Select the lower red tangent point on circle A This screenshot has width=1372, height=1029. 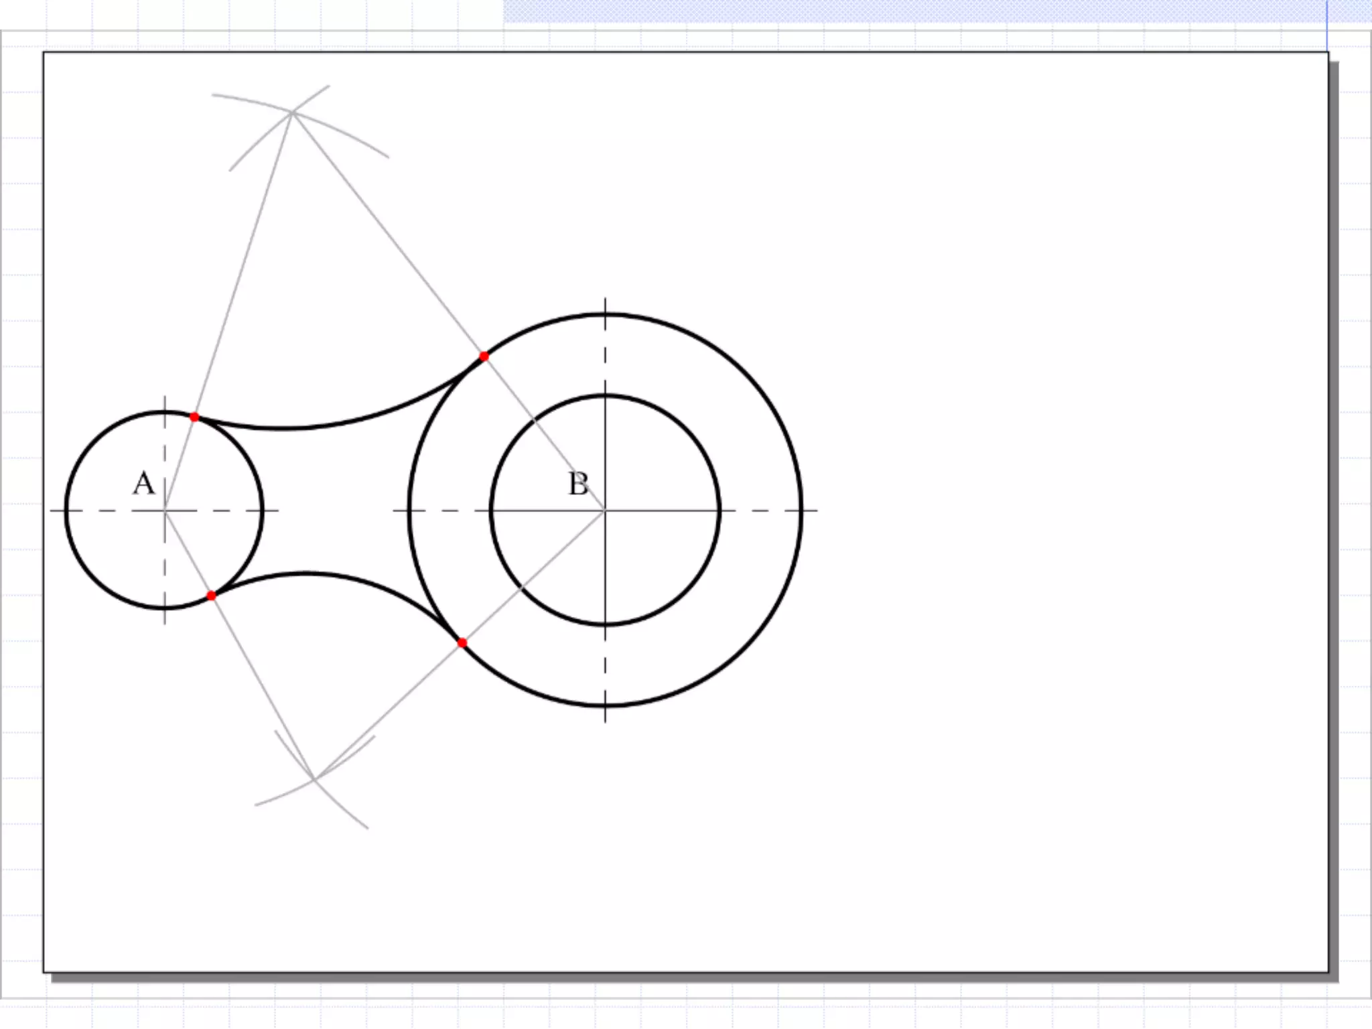211,596
